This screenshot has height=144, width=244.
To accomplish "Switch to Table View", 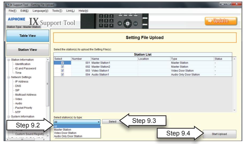I will point(28,36).
